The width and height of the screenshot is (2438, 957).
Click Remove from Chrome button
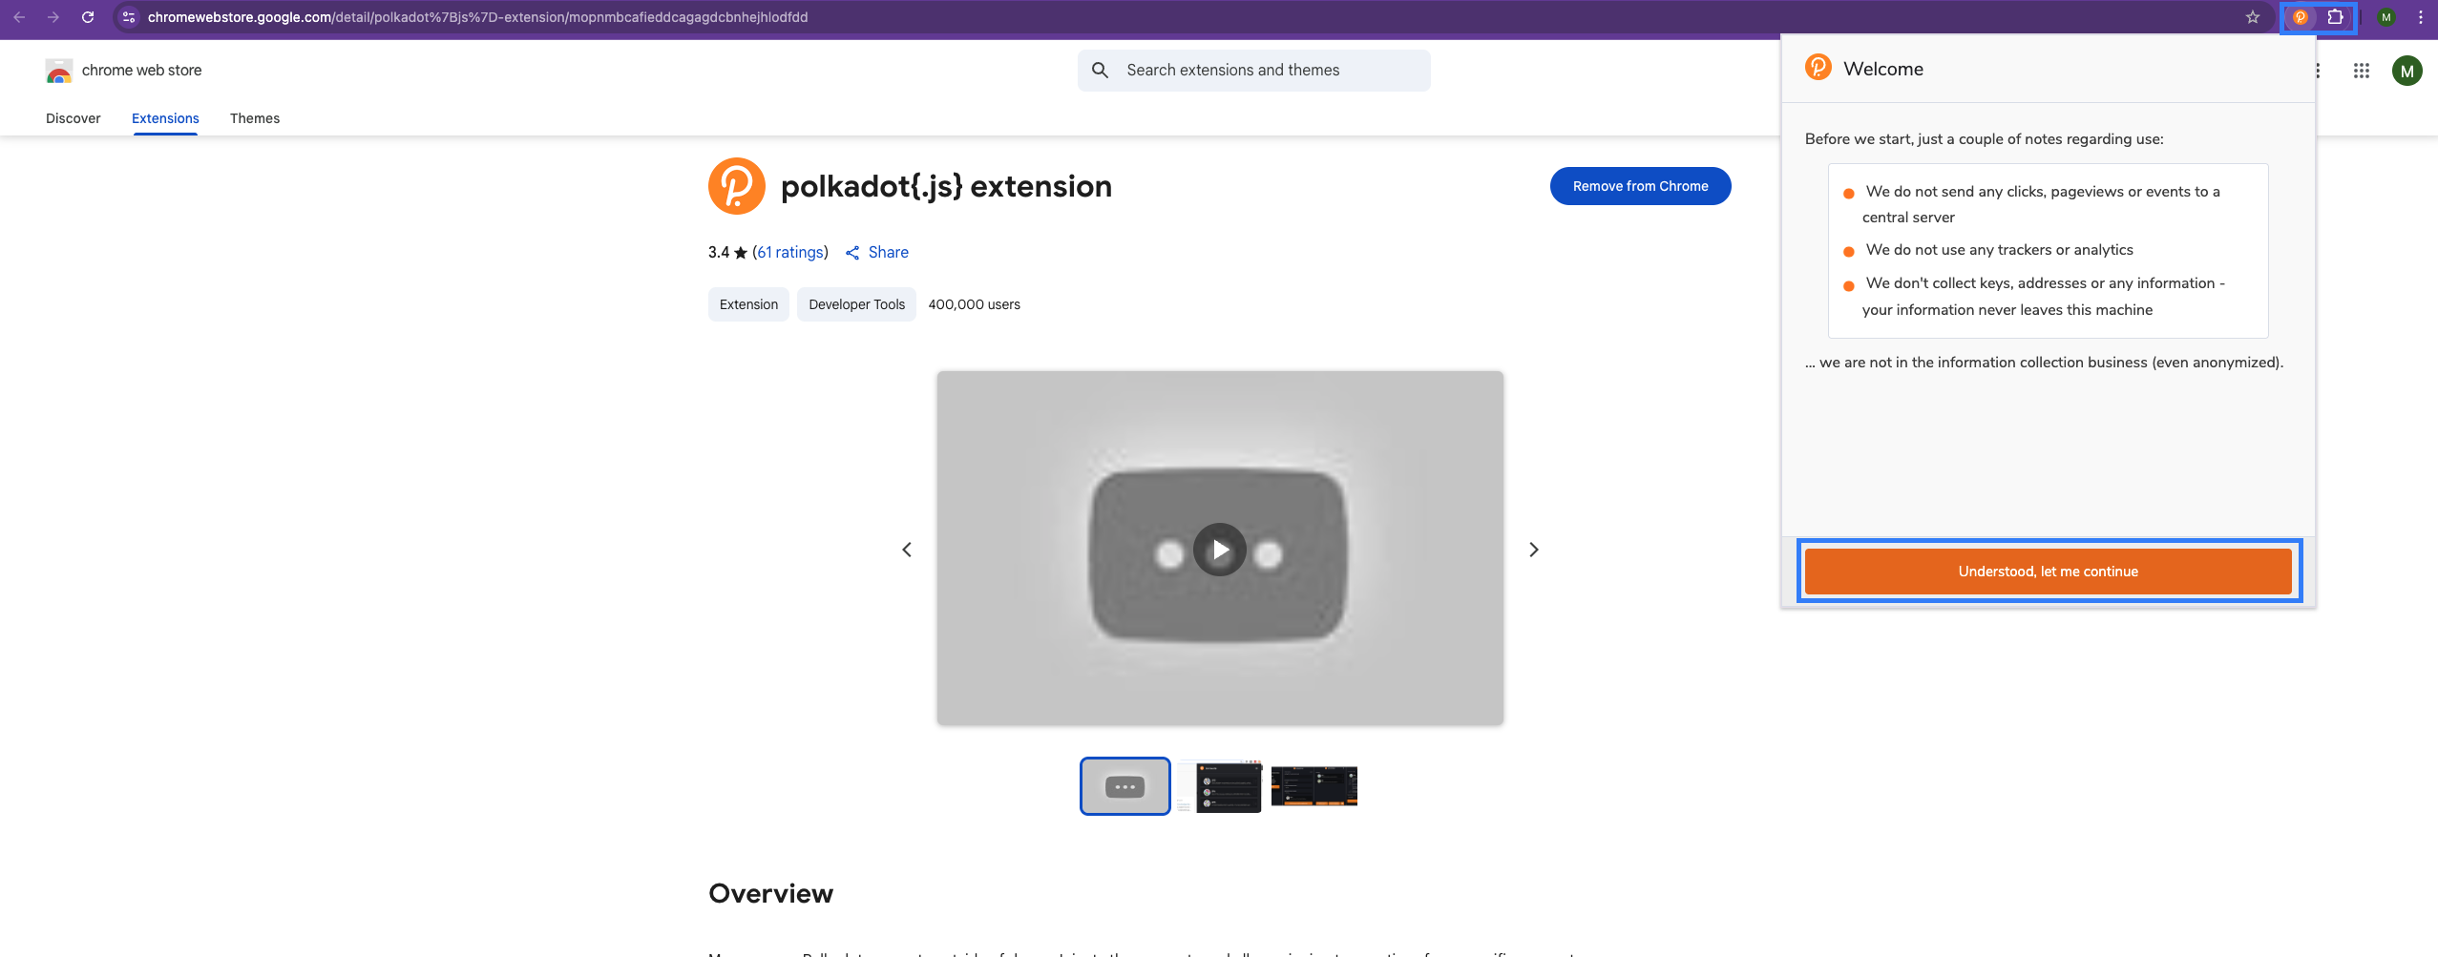click(1640, 186)
